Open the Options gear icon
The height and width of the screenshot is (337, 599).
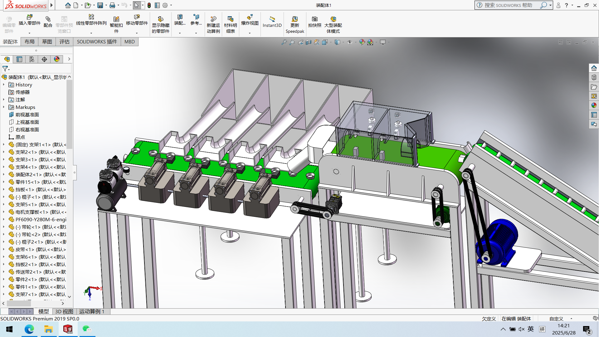(x=165, y=5)
